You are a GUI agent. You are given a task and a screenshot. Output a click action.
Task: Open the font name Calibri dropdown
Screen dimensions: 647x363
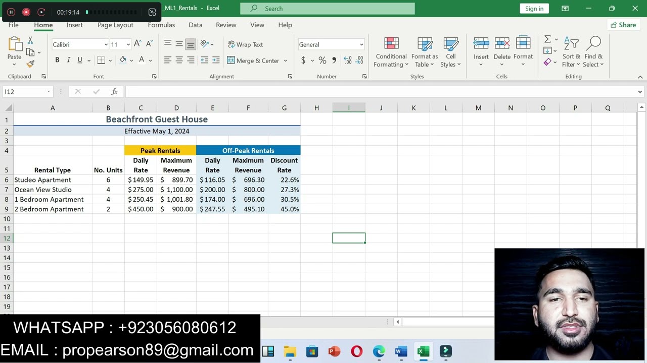click(106, 44)
